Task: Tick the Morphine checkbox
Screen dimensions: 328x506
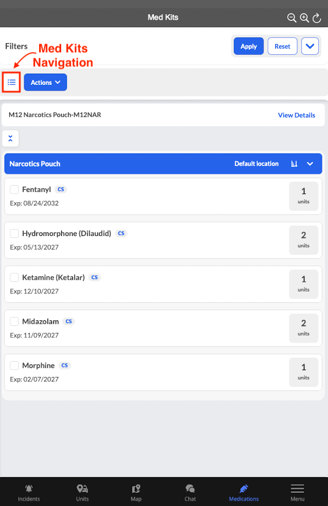Action: [x=14, y=366]
